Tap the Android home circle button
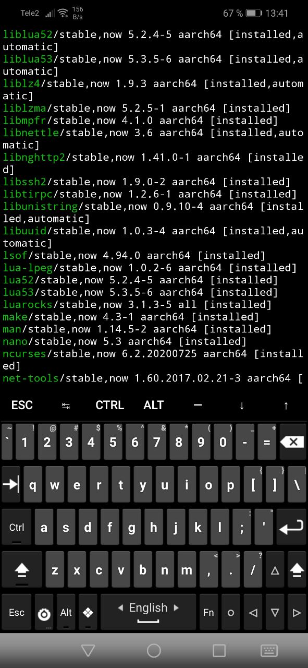 click(154, 650)
